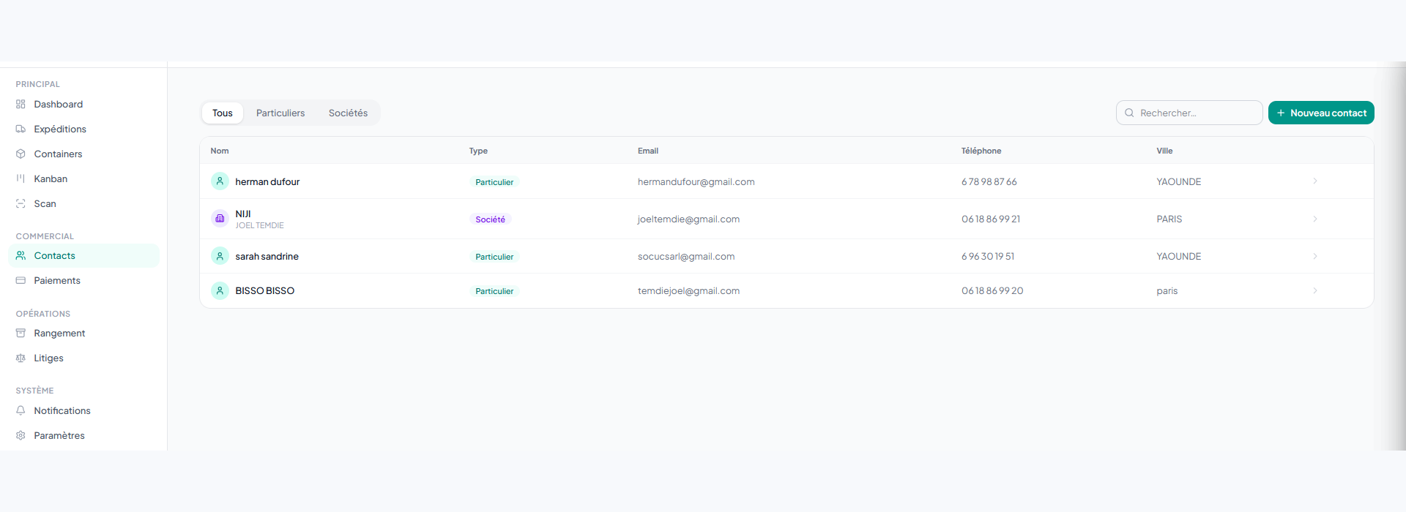Select the Tous tab
Image resolution: width=1406 pixels, height=512 pixels.
(223, 113)
